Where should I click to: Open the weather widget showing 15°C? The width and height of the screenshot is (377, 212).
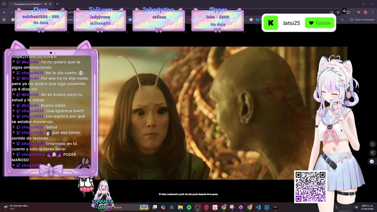[x=16, y=207]
